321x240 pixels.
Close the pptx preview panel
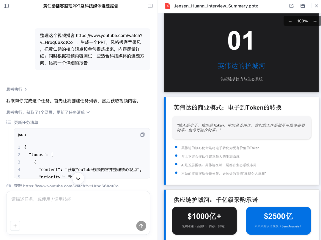coord(316,6)
